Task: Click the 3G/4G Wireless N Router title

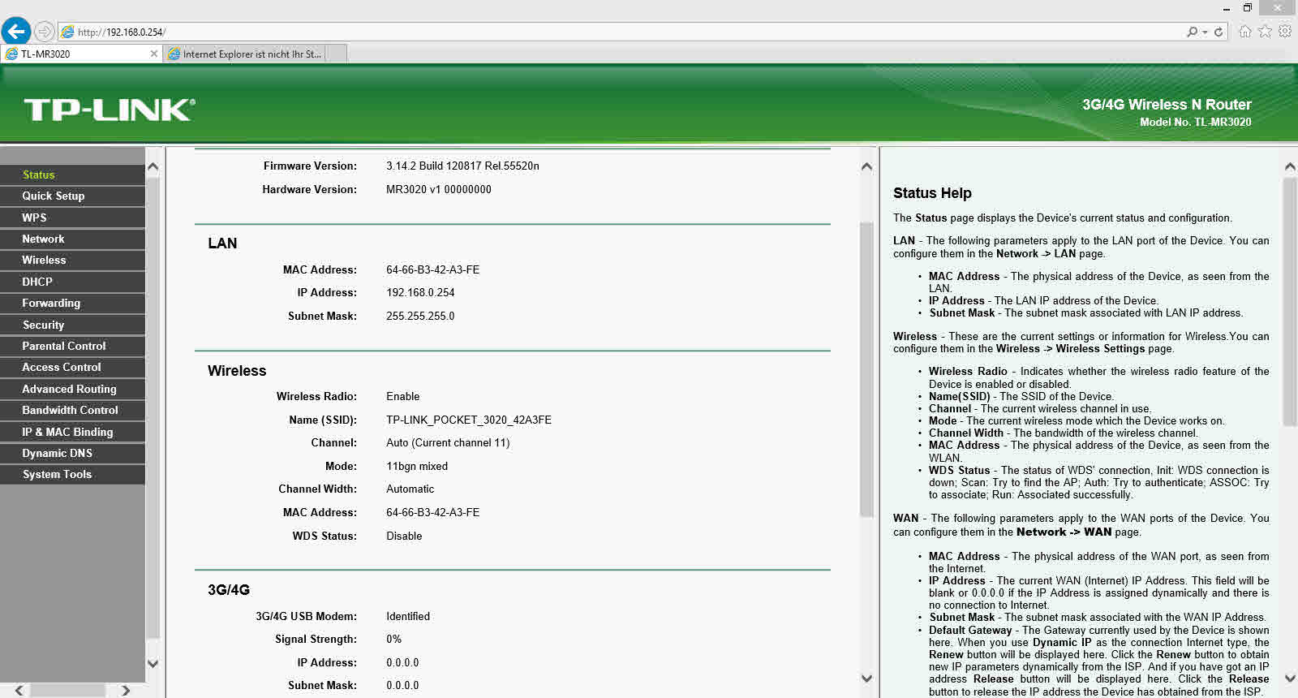Action: (1167, 105)
